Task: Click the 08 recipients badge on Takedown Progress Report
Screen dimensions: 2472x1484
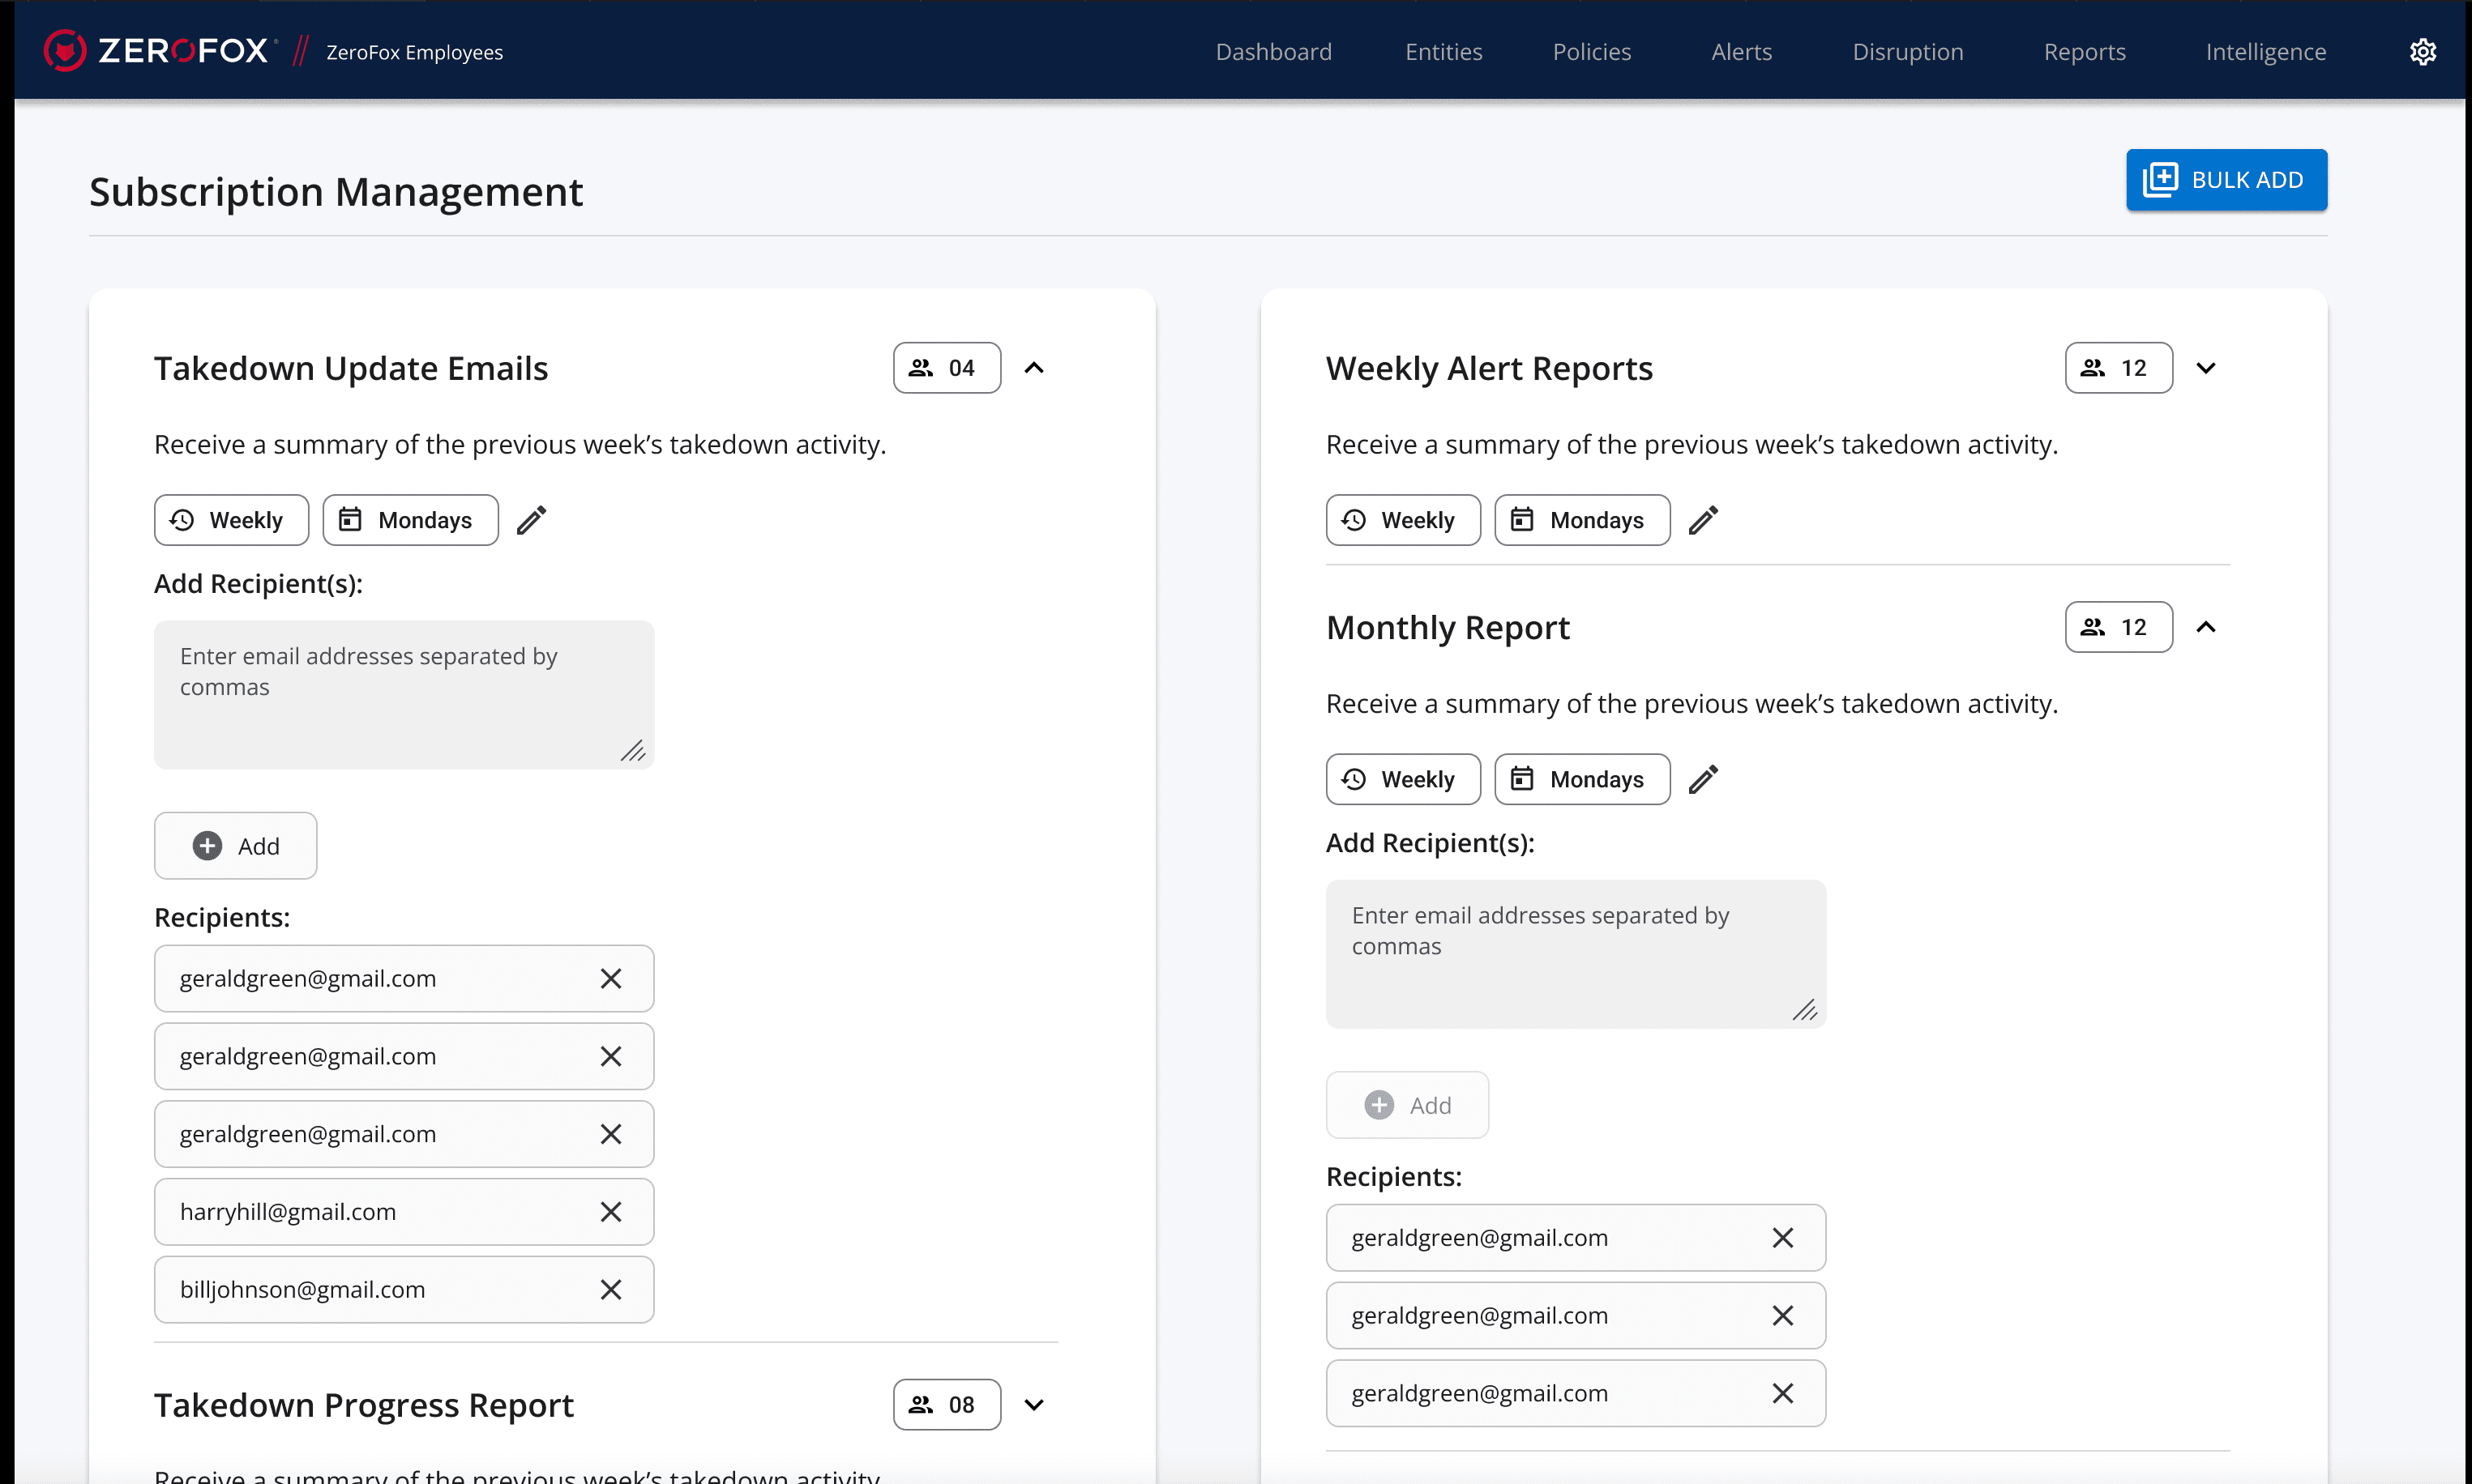Action: click(945, 1405)
